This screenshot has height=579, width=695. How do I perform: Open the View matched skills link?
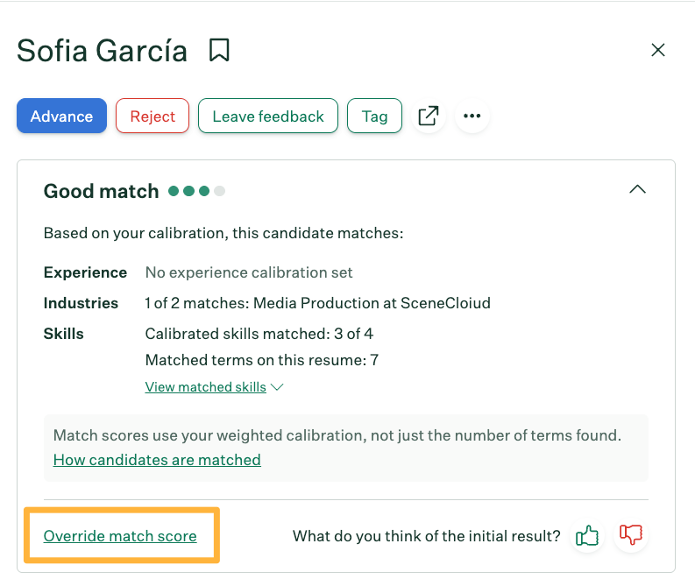click(x=205, y=386)
